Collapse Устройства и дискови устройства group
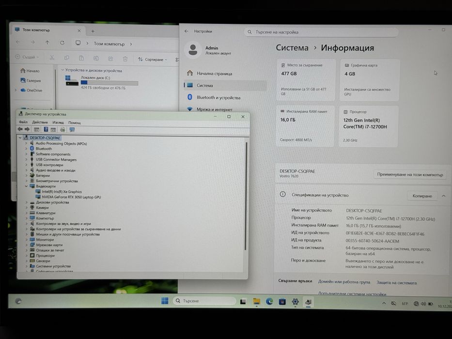452x339 pixels. click(62, 70)
